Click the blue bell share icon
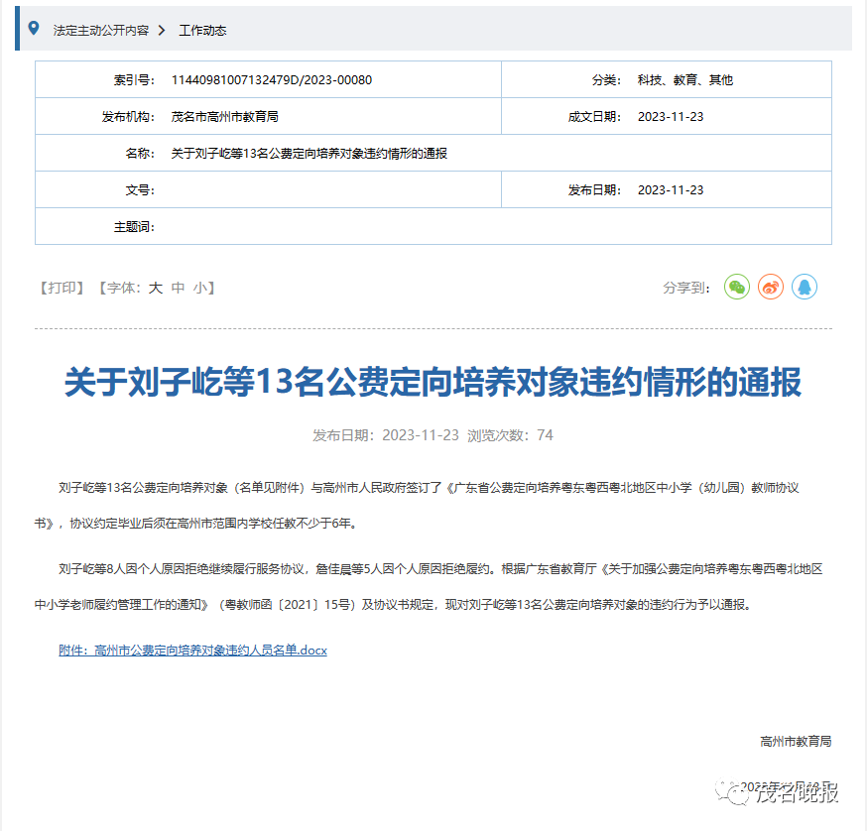 tap(805, 287)
